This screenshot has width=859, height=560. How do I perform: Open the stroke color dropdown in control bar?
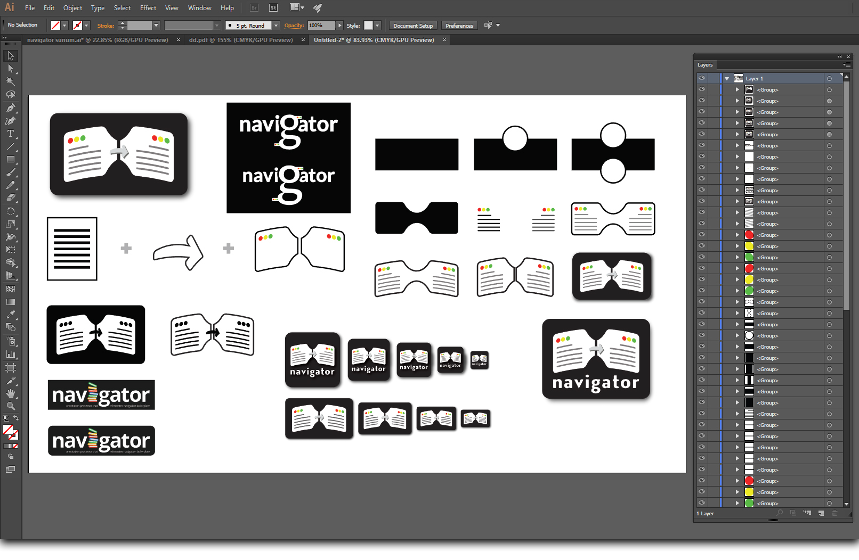pyautogui.click(x=86, y=26)
